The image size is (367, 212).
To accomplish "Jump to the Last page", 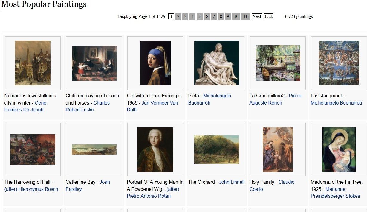I will click(268, 16).
